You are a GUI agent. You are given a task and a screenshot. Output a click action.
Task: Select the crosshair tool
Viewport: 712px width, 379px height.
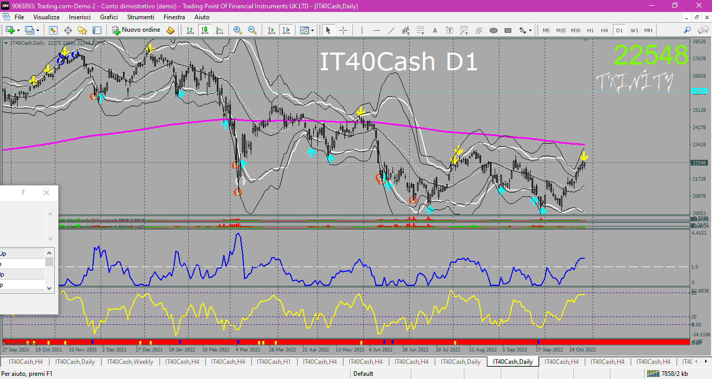pyautogui.click(x=343, y=30)
